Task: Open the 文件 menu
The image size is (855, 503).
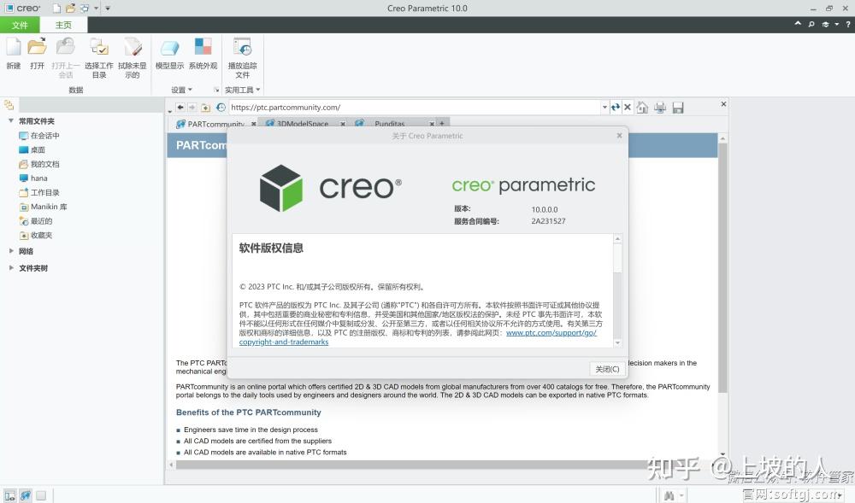Action: coord(20,25)
